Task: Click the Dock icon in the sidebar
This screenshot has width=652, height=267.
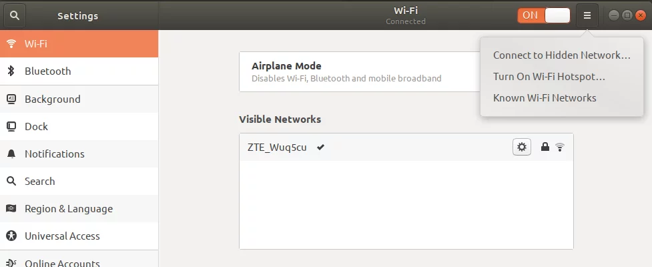Action: click(x=11, y=126)
